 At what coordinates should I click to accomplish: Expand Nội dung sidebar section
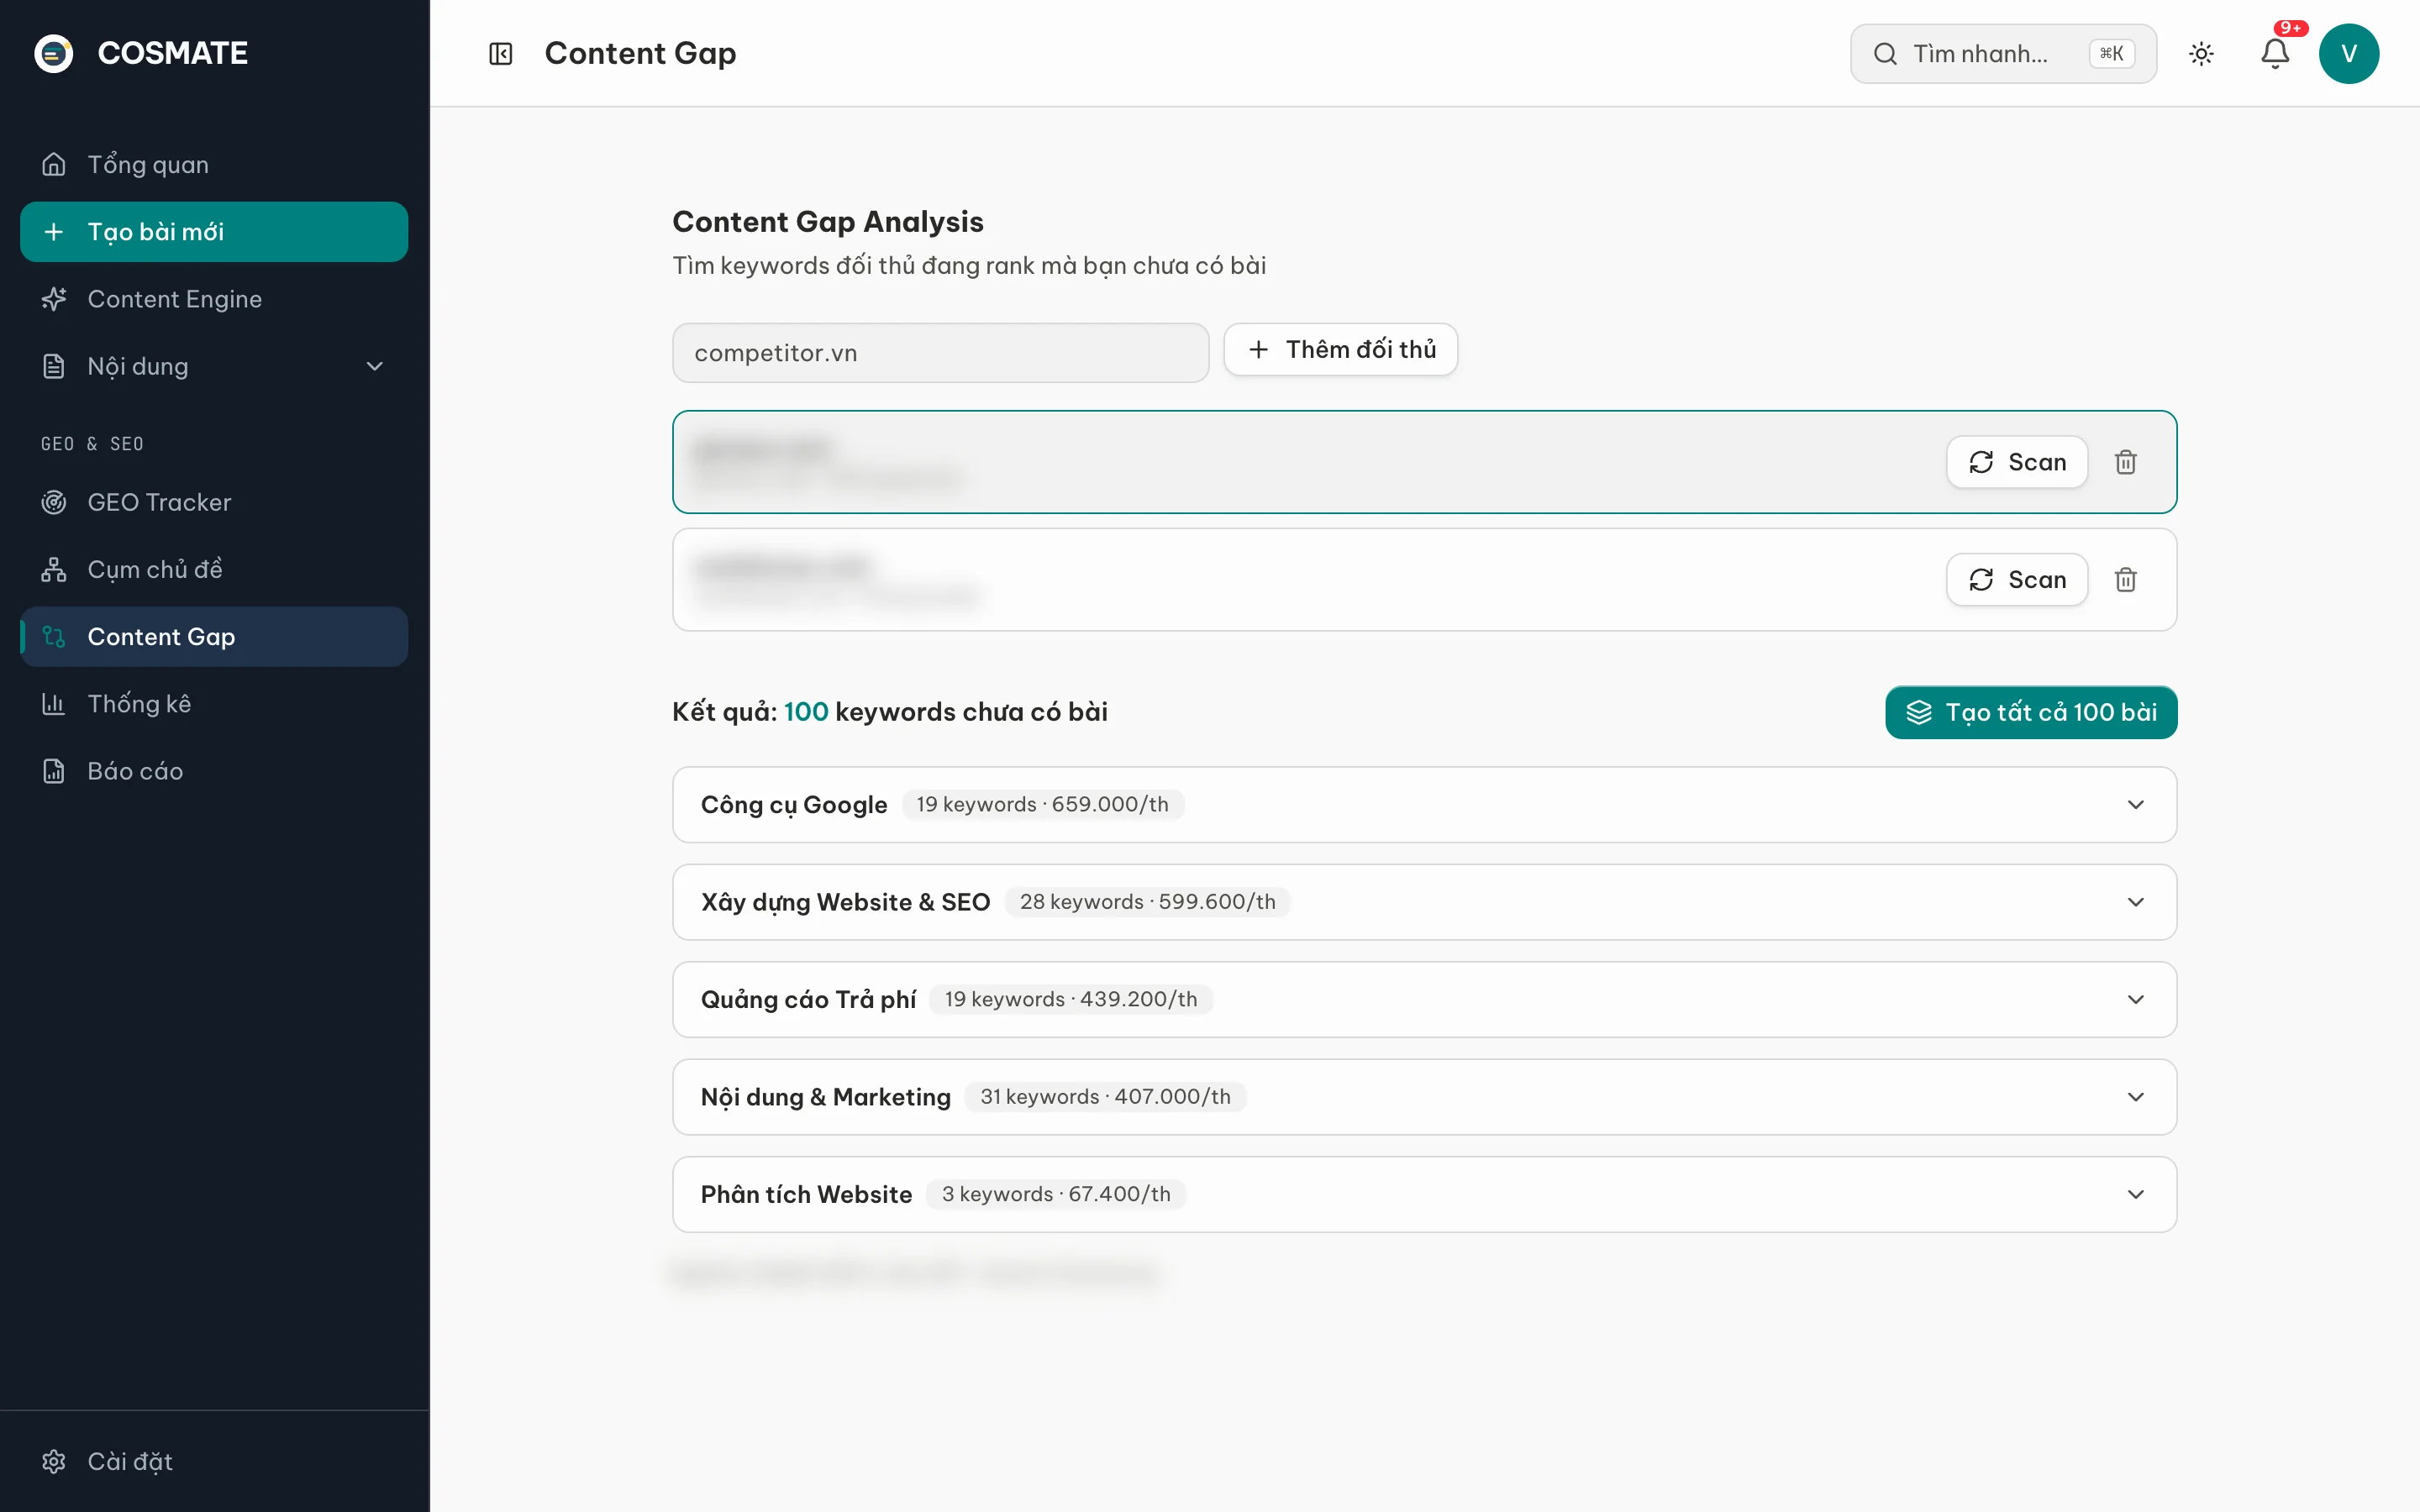pos(214,366)
